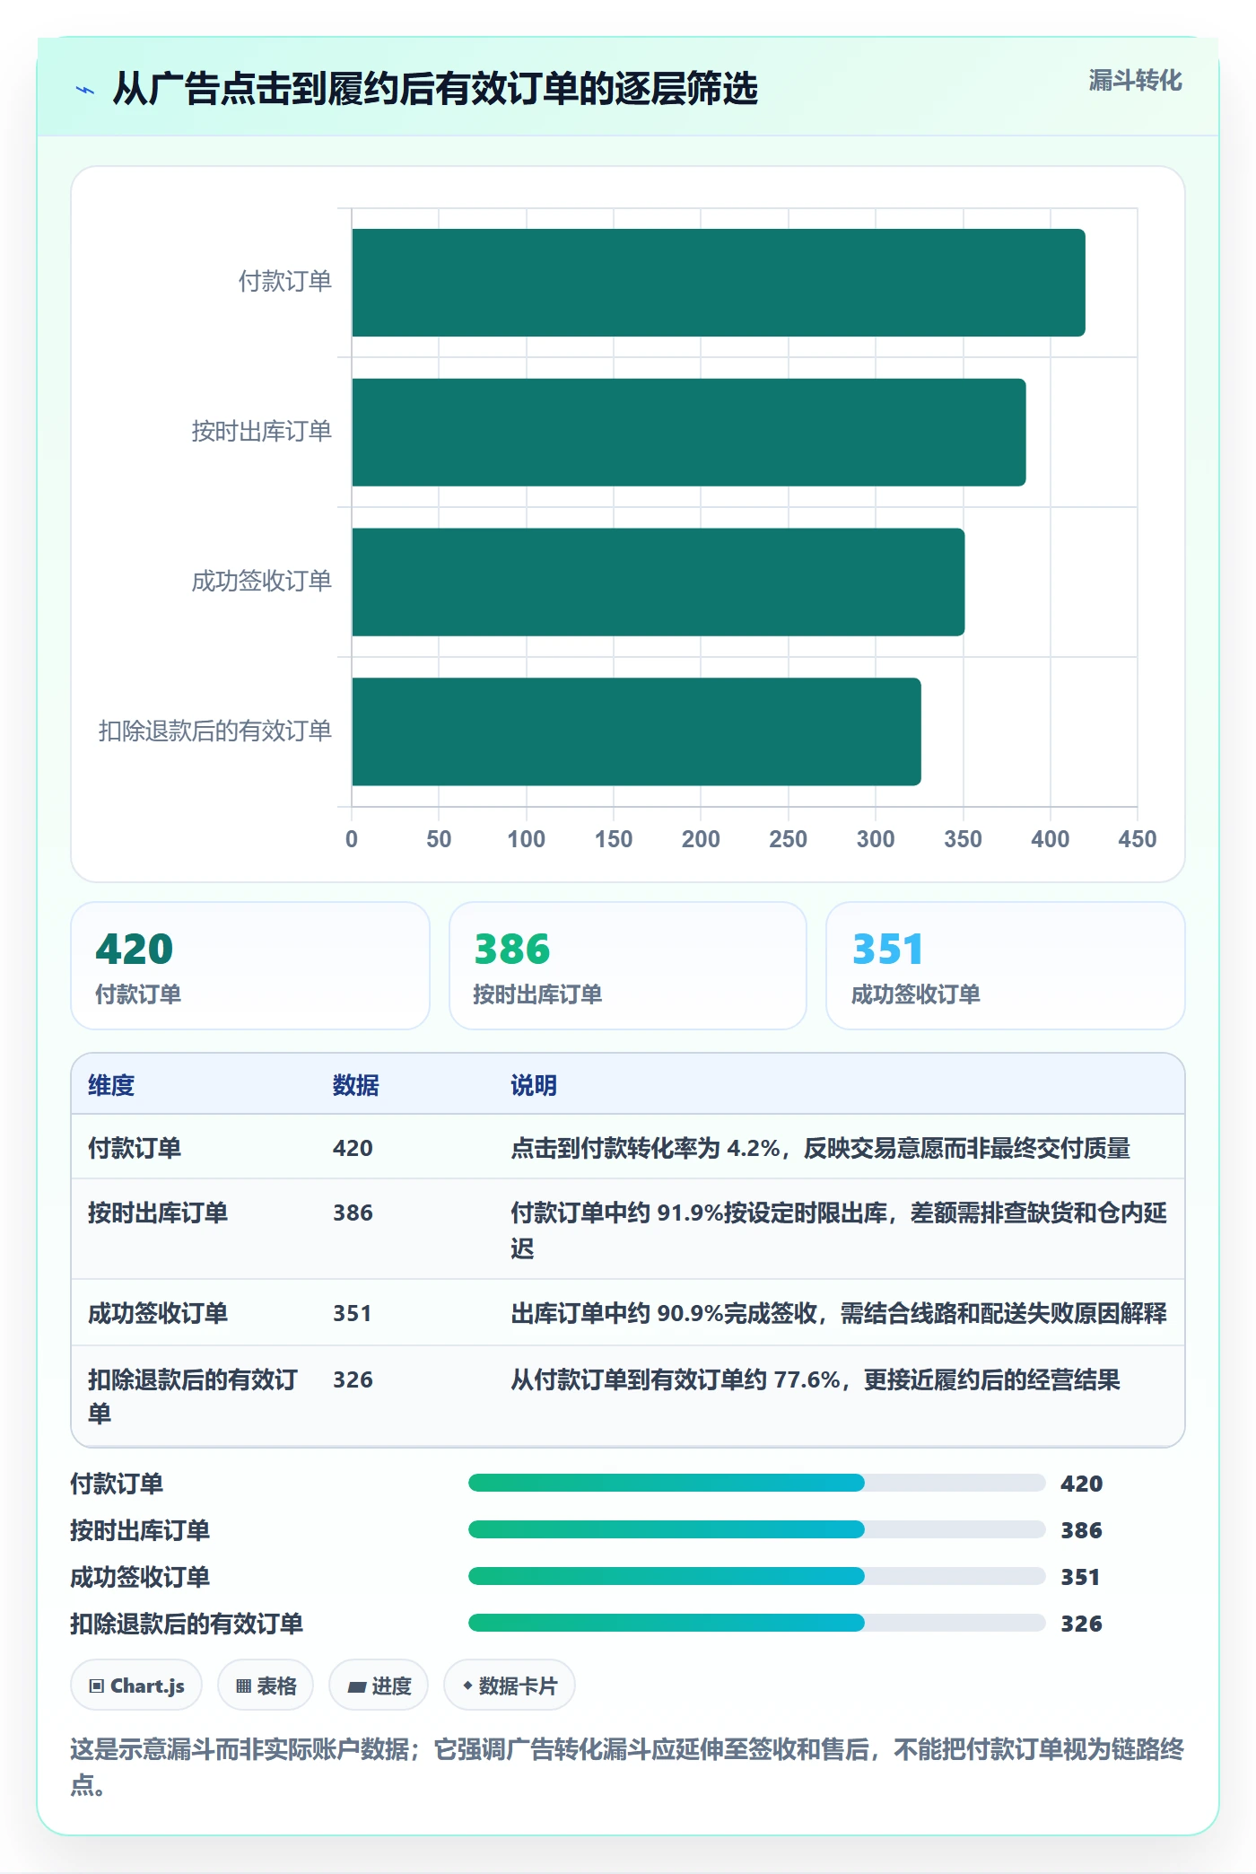Click the 进度 chip

379,1686
